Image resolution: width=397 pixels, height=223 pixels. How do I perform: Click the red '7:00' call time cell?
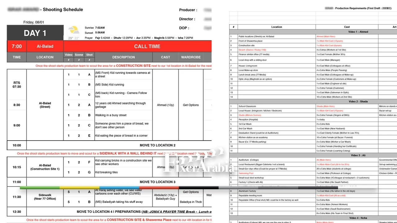17,46
